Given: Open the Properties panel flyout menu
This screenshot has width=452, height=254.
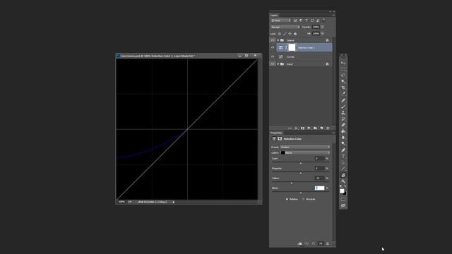Looking at the screenshot, I should point(333,133).
